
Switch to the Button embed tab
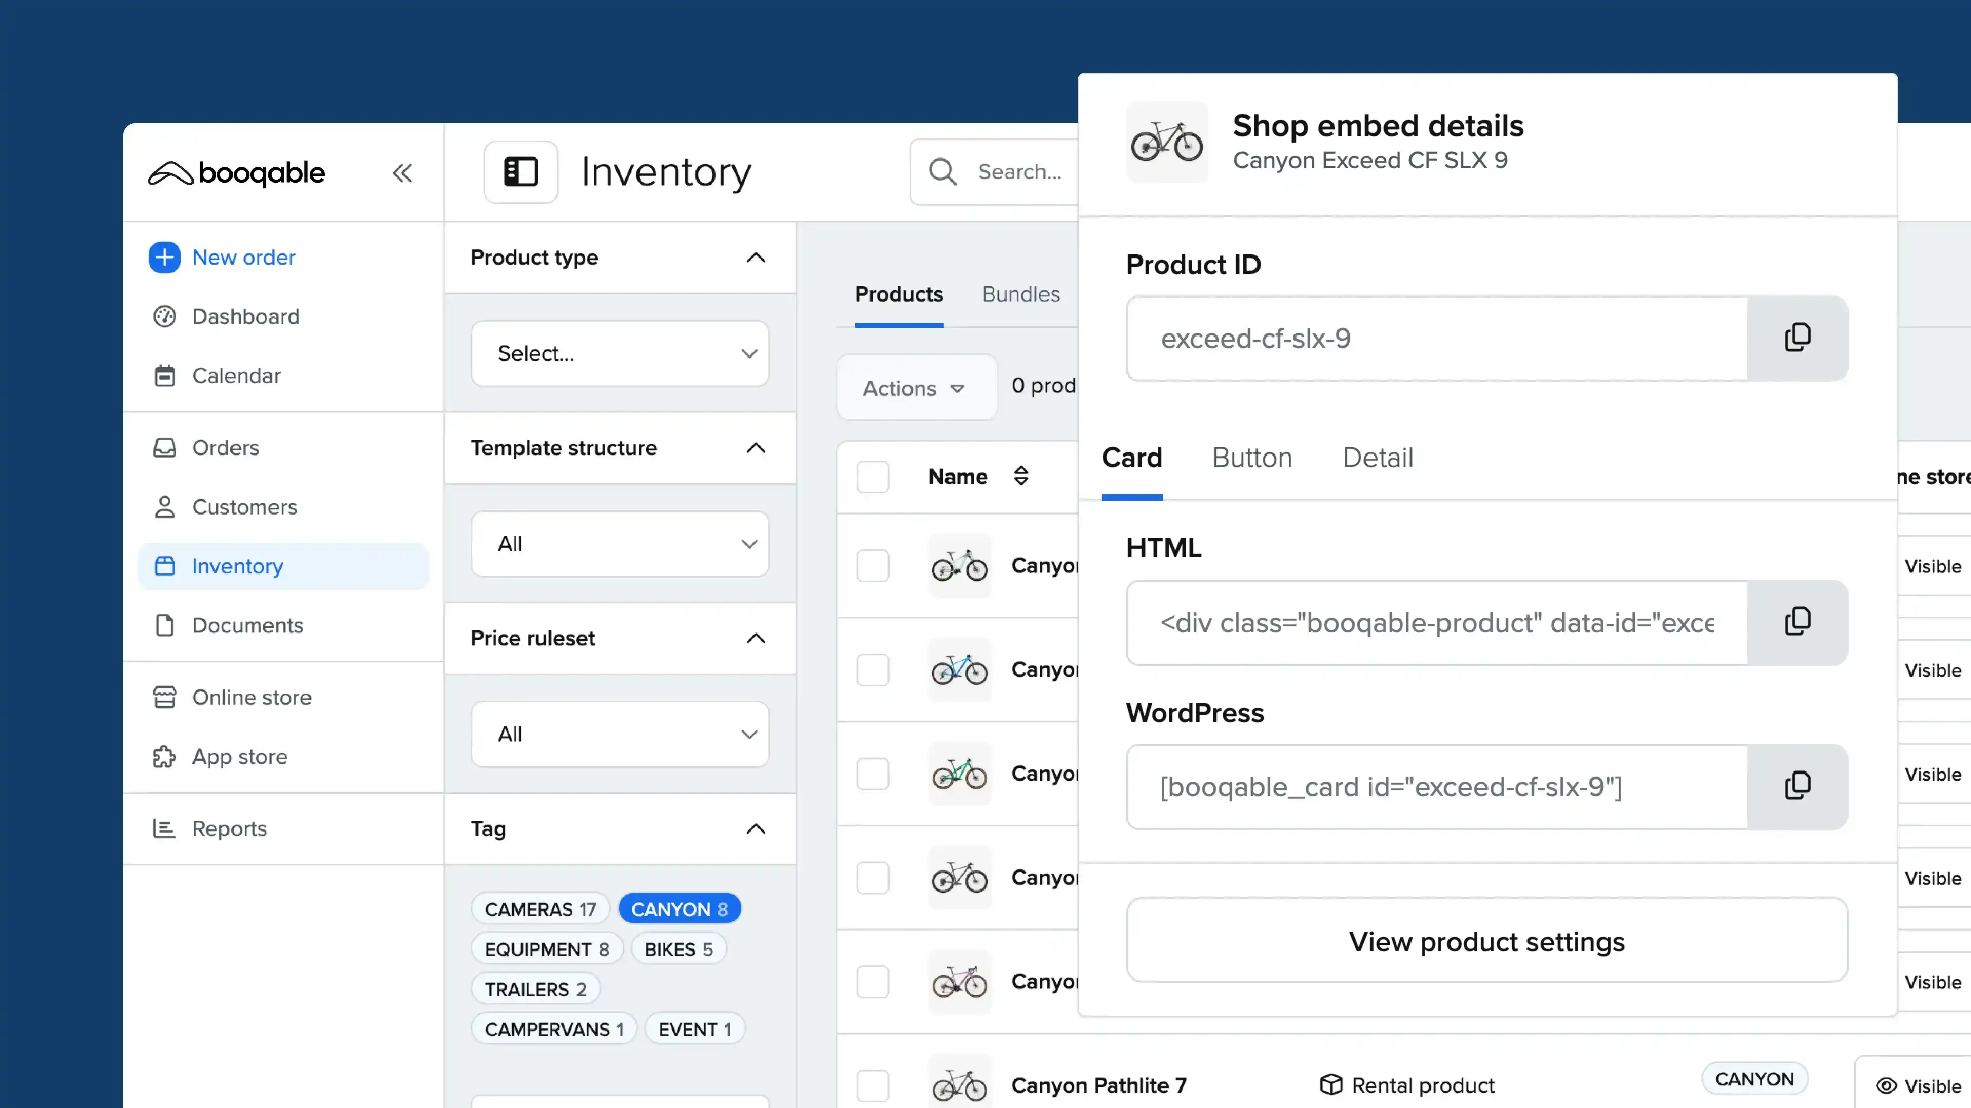(1252, 457)
